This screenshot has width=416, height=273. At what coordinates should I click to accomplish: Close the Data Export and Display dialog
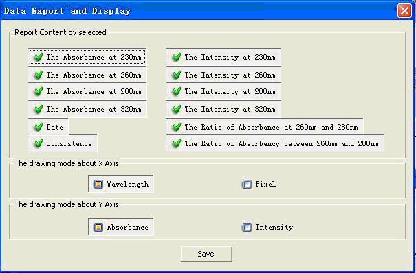[404, 11]
